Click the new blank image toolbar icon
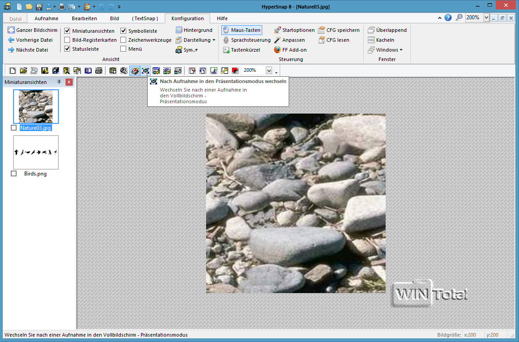Viewport: 519px width, 342px height. pyautogui.click(x=13, y=70)
